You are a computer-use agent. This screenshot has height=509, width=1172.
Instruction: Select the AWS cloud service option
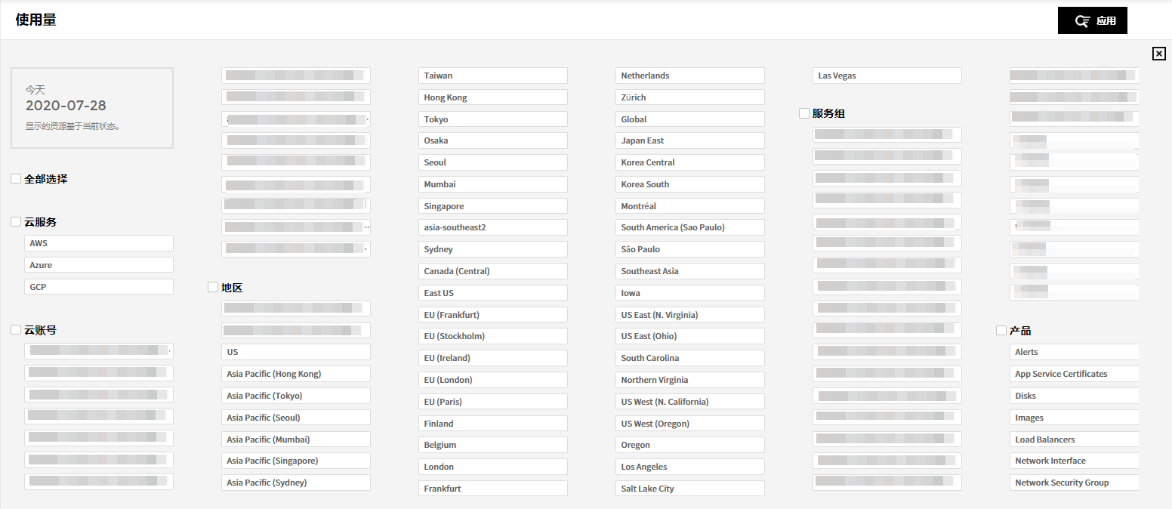click(x=99, y=243)
